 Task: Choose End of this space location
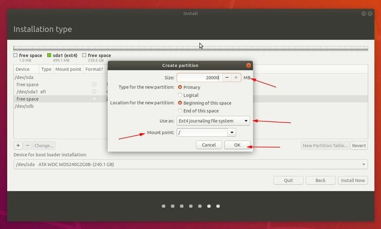[x=180, y=110]
